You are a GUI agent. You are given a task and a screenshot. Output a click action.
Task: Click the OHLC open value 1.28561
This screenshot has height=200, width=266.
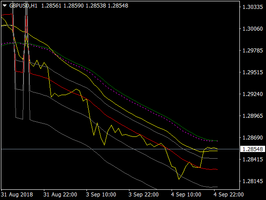click(x=51, y=6)
